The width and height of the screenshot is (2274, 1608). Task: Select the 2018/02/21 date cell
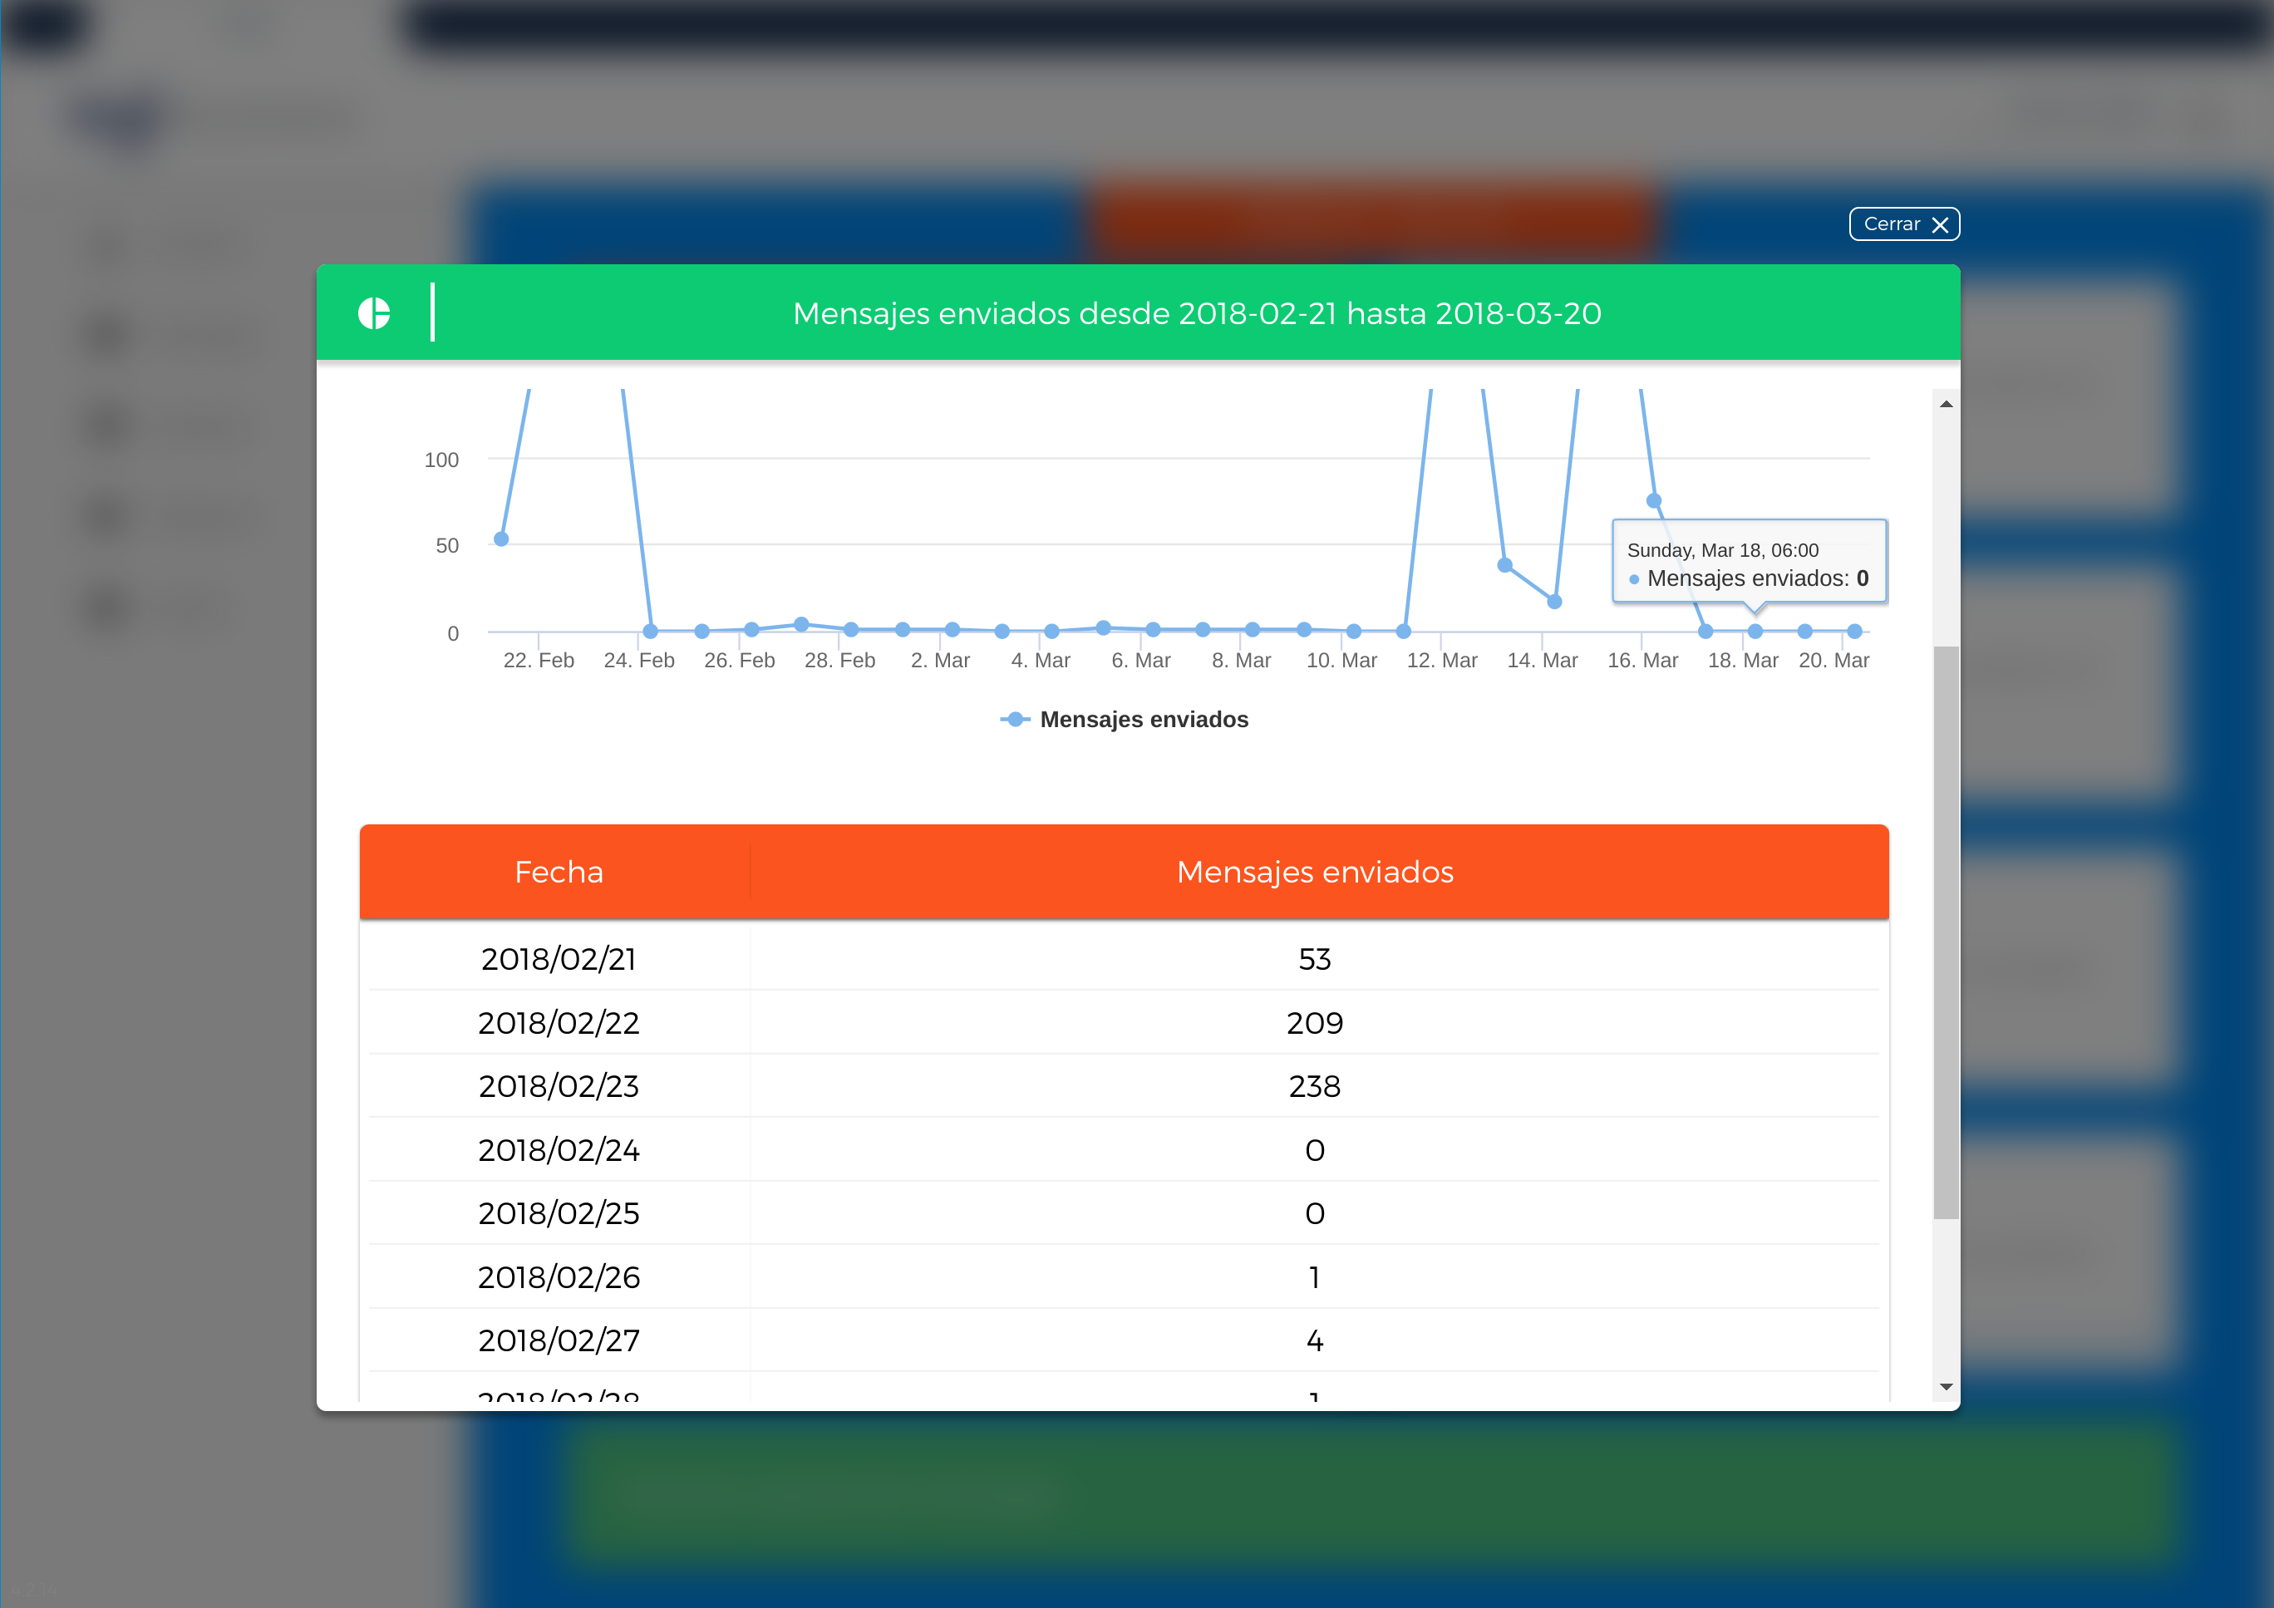click(x=559, y=958)
